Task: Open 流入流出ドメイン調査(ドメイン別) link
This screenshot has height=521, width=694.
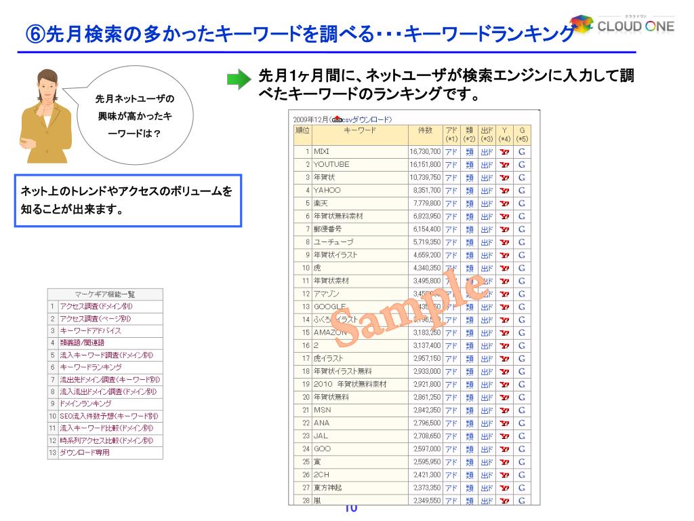Action: pyautogui.click(x=108, y=391)
